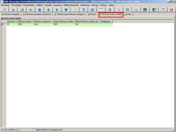Click the green refresh toolbar icon
176x132 pixels.
[110, 10]
